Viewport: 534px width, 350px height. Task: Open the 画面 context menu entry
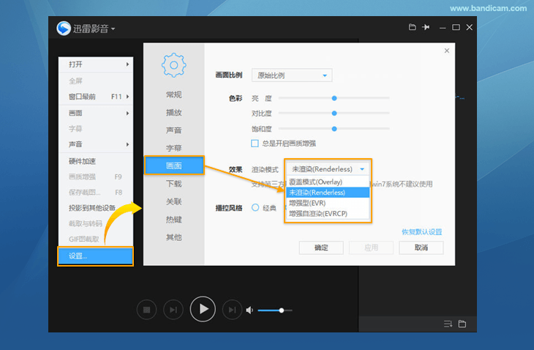coord(96,113)
